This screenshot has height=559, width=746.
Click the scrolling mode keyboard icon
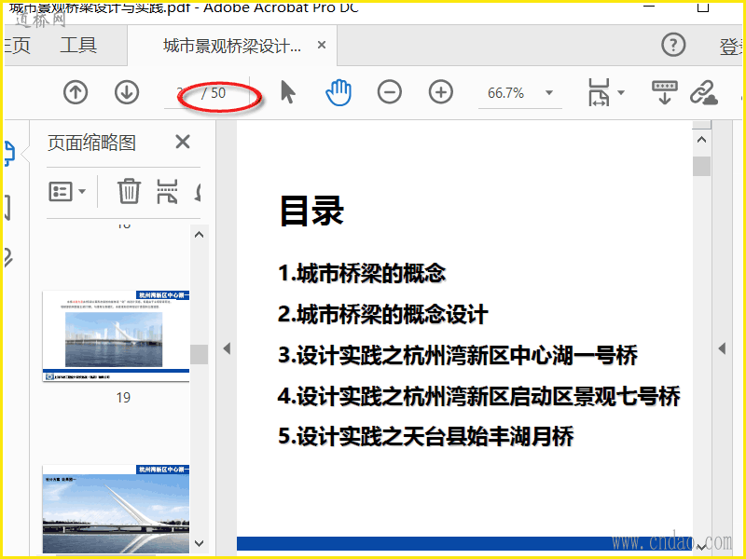pos(665,92)
